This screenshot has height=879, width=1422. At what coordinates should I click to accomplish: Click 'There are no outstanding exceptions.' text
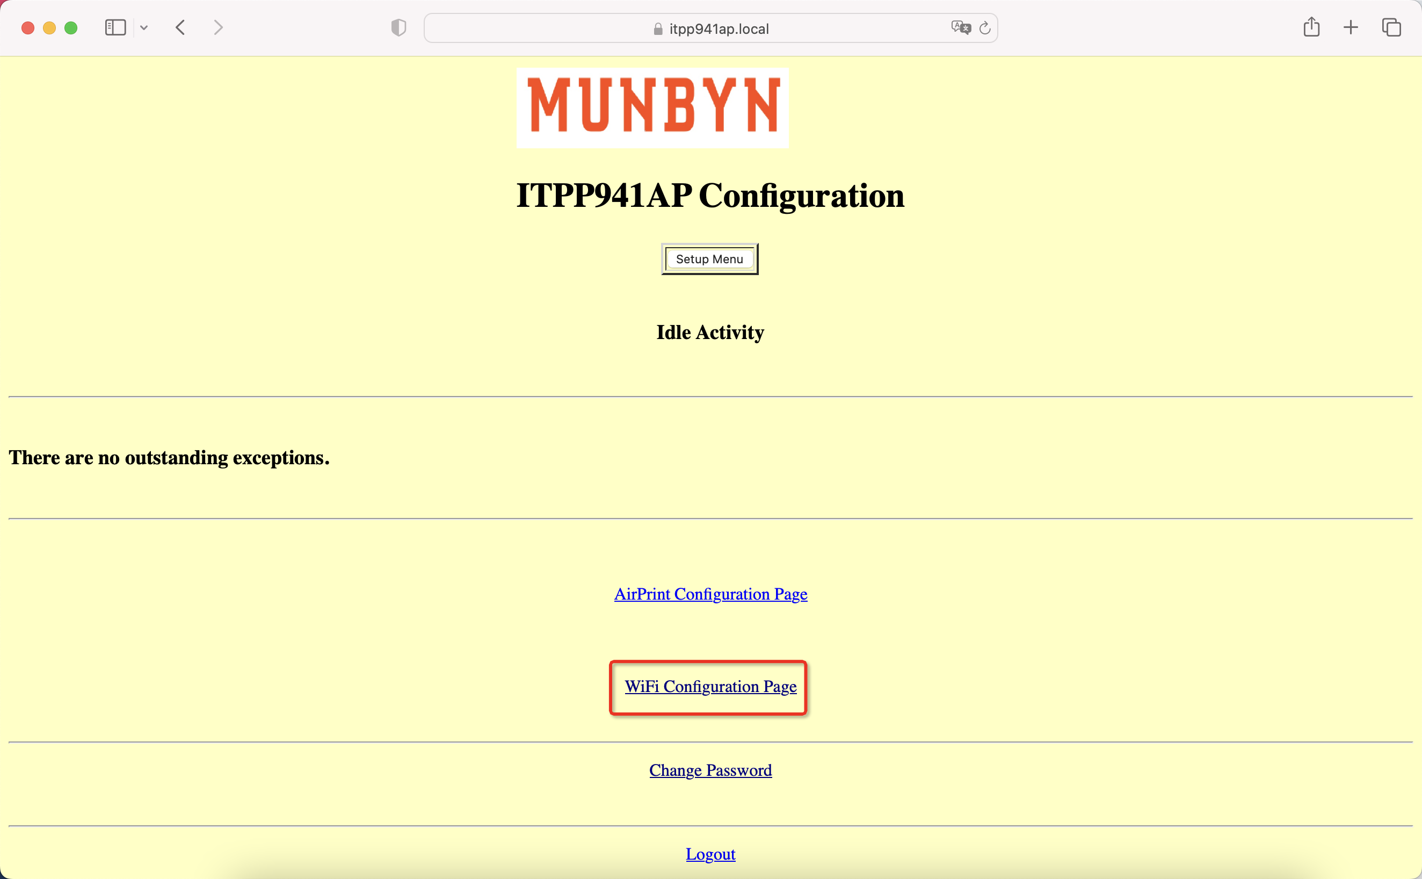point(169,458)
